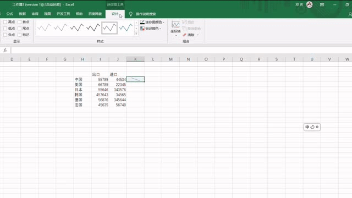Viewport: 352px width, 198px height.
Task: Click the 美国 row label cell
Action: click(82, 85)
